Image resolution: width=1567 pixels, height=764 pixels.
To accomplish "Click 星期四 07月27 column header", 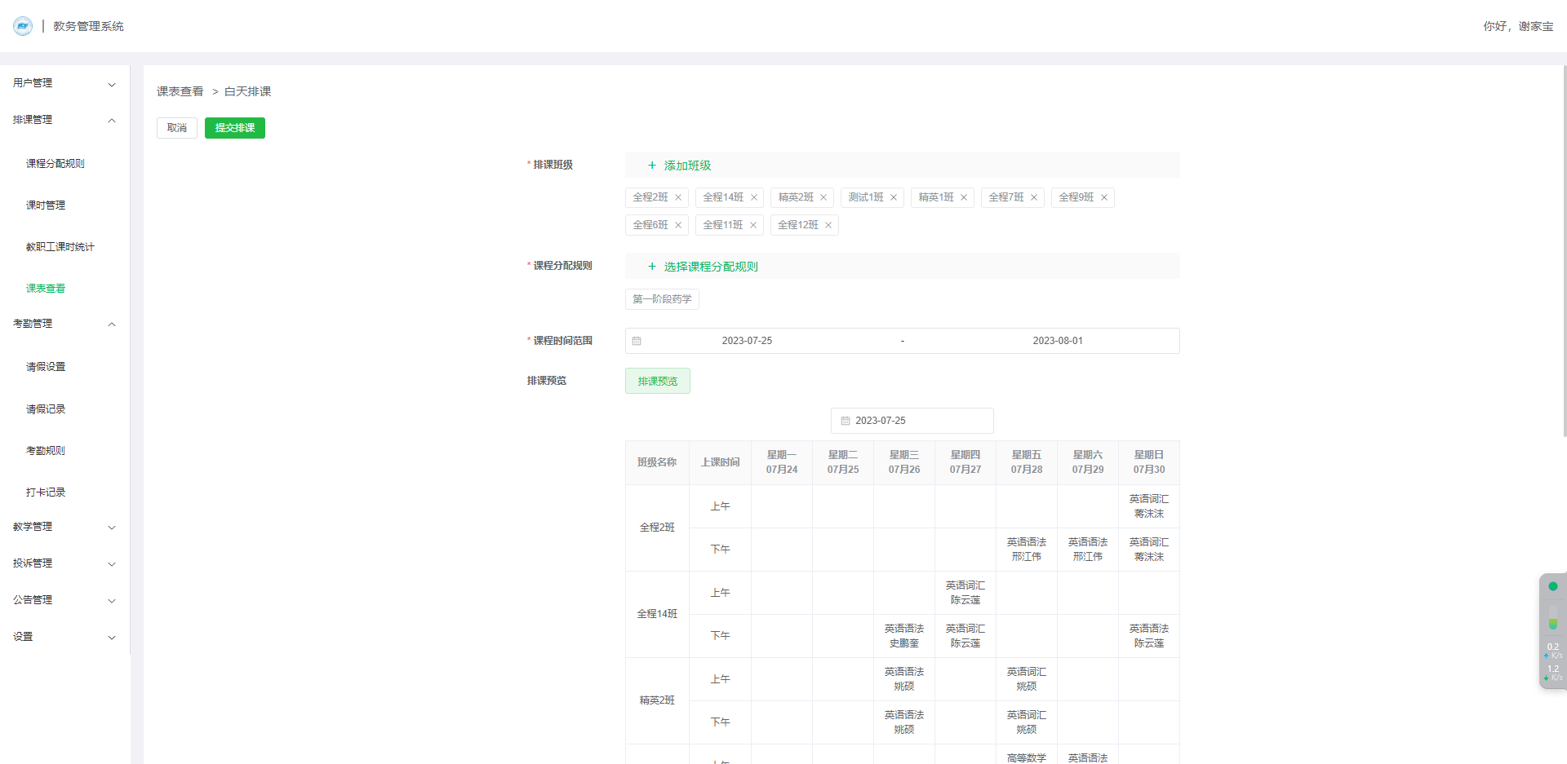I will [x=966, y=462].
